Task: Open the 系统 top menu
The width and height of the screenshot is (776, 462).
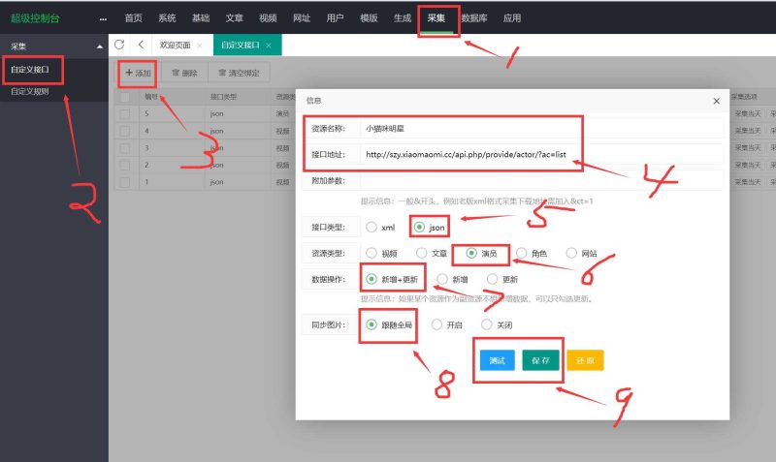Action: tap(167, 18)
